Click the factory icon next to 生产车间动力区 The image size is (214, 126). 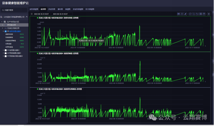tap(5, 22)
